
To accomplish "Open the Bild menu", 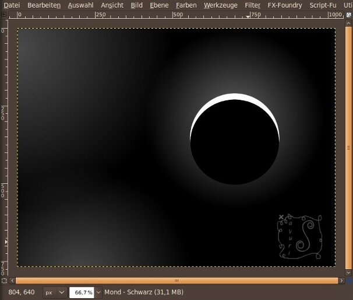I will (x=137, y=5).
